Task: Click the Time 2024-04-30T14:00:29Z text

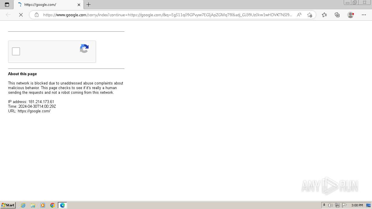Action: pos(32,106)
